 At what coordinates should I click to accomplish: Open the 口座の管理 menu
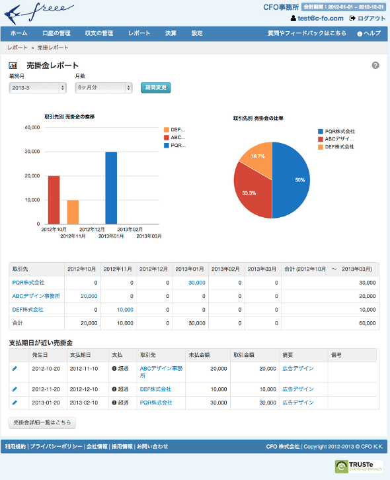pos(56,33)
